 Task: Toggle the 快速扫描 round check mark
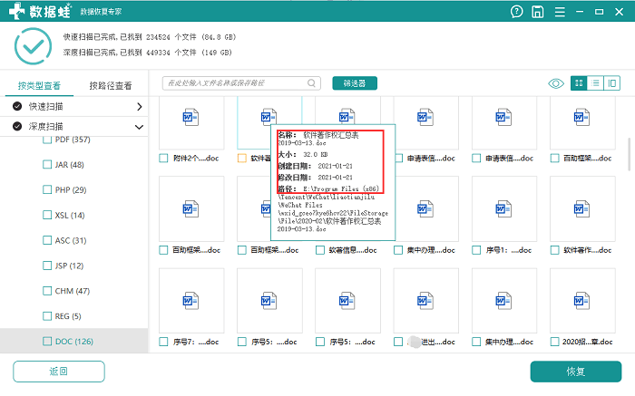click(x=17, y=106)
